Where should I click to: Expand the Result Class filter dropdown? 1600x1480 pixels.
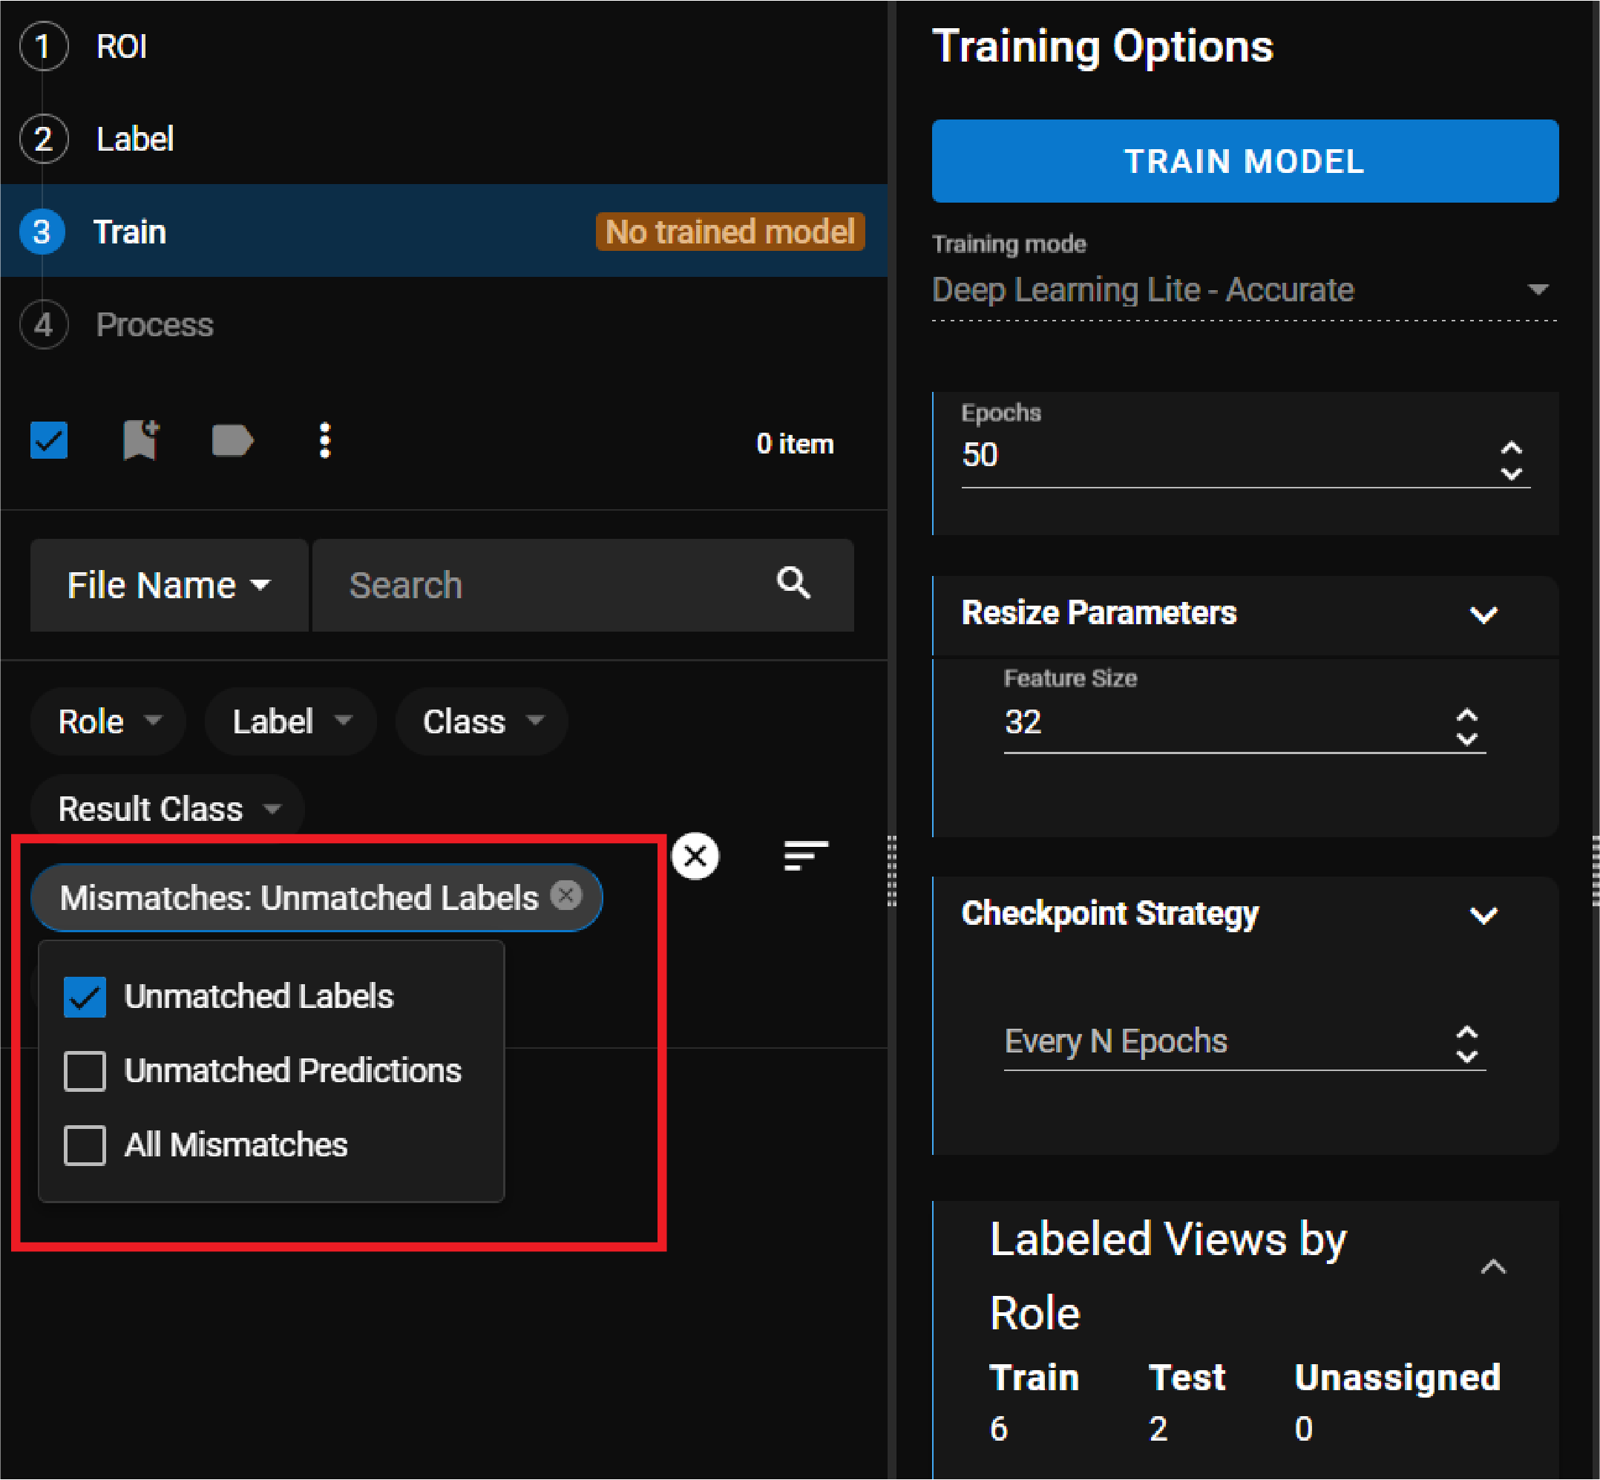(168, 809)
